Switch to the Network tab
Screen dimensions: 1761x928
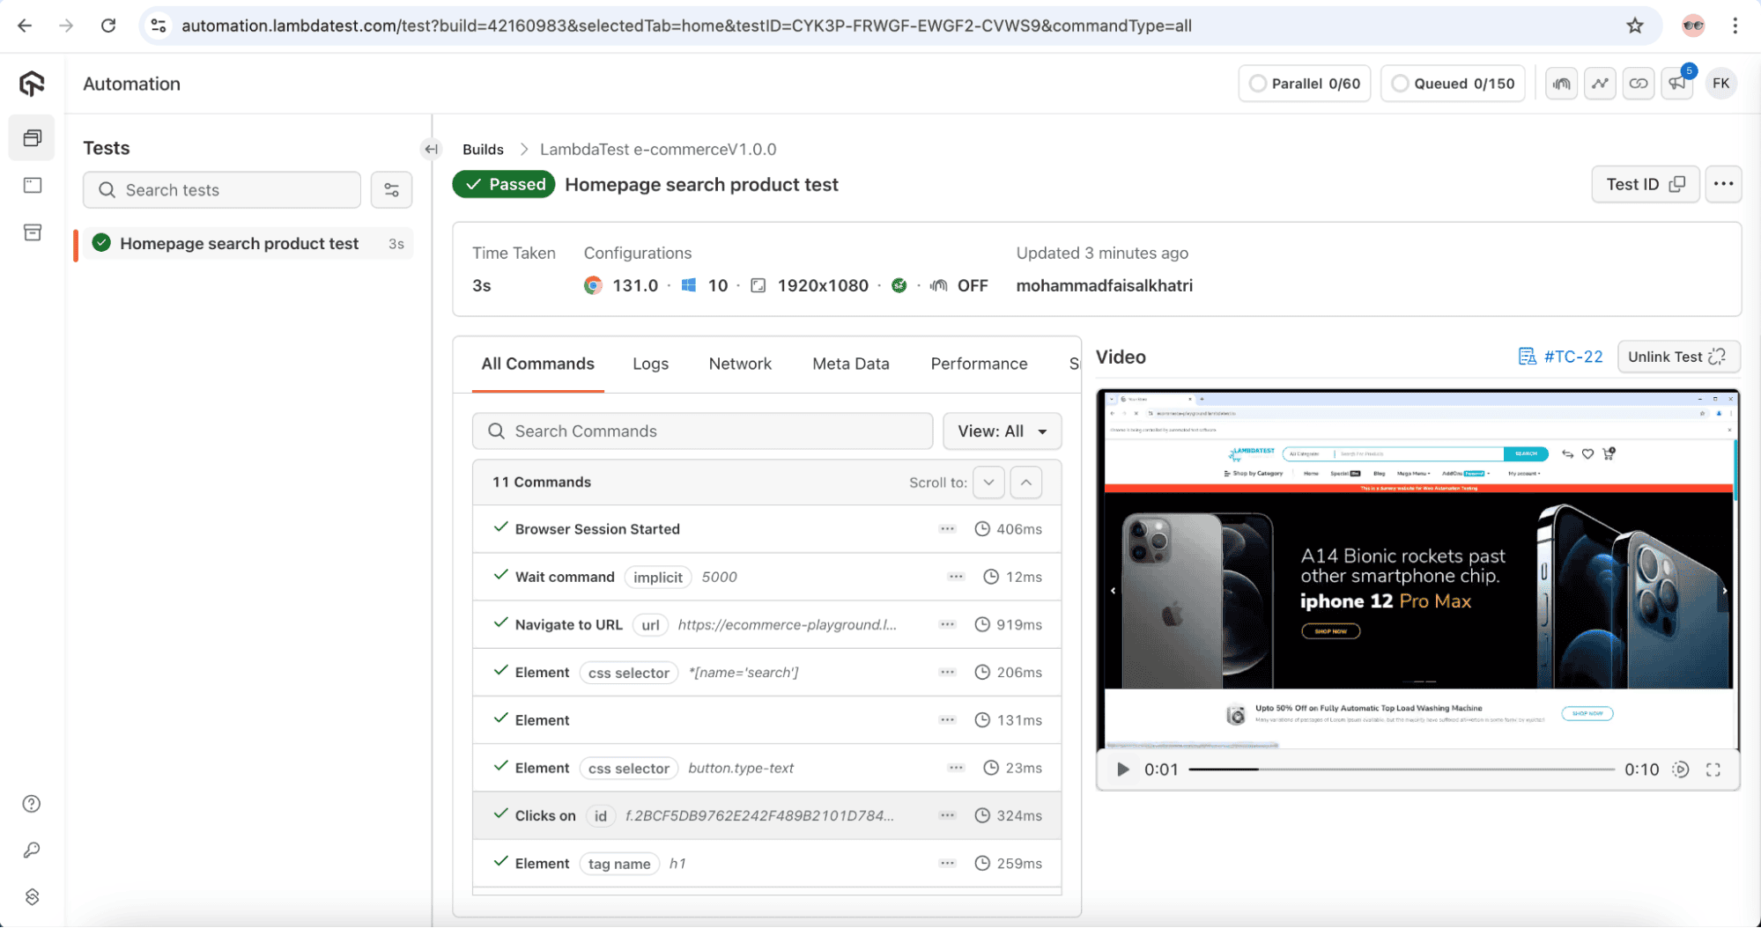739,364
